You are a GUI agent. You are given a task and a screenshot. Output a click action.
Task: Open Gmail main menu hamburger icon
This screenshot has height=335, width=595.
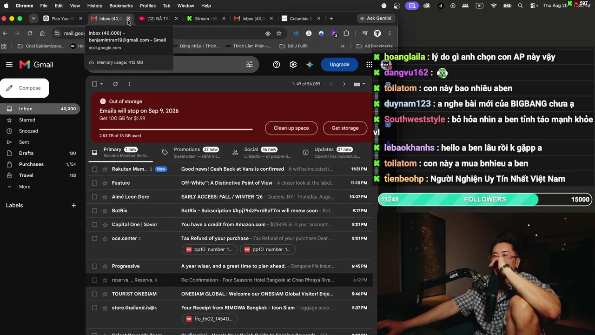(9, 65)
